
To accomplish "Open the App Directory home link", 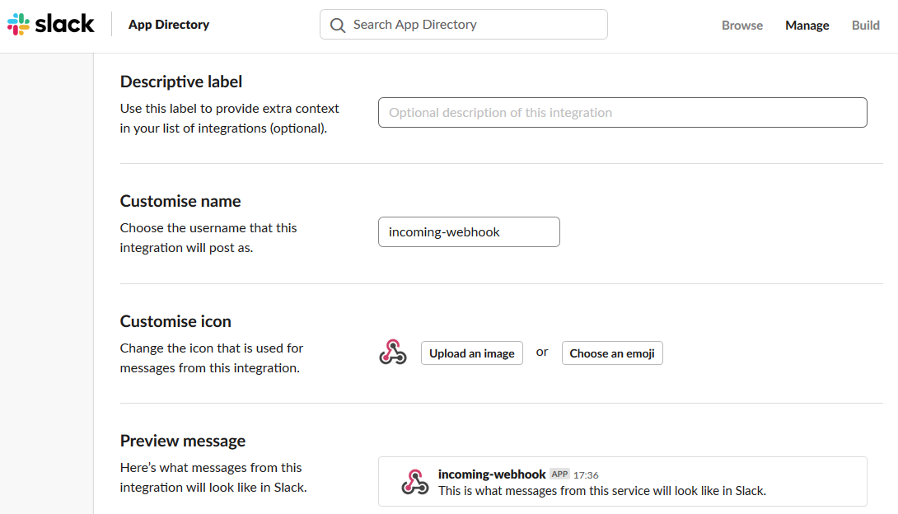I will click(169, 25).
